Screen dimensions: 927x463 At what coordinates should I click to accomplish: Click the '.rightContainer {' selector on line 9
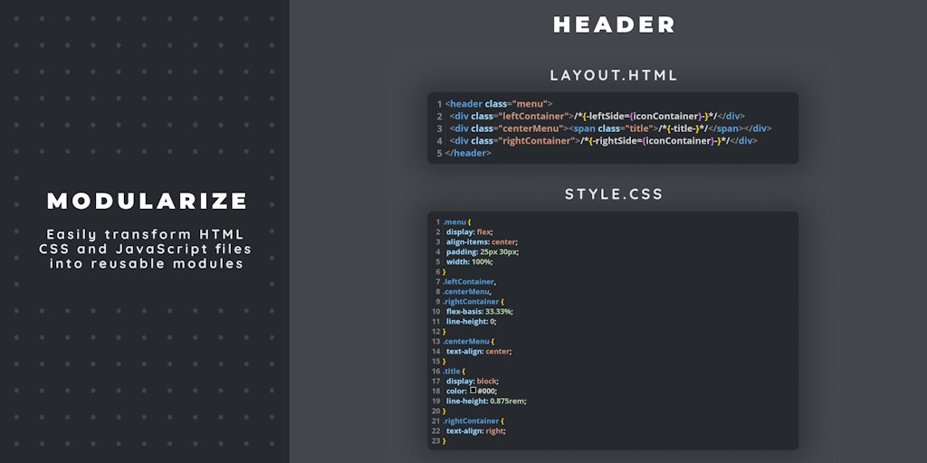[473, 302]
